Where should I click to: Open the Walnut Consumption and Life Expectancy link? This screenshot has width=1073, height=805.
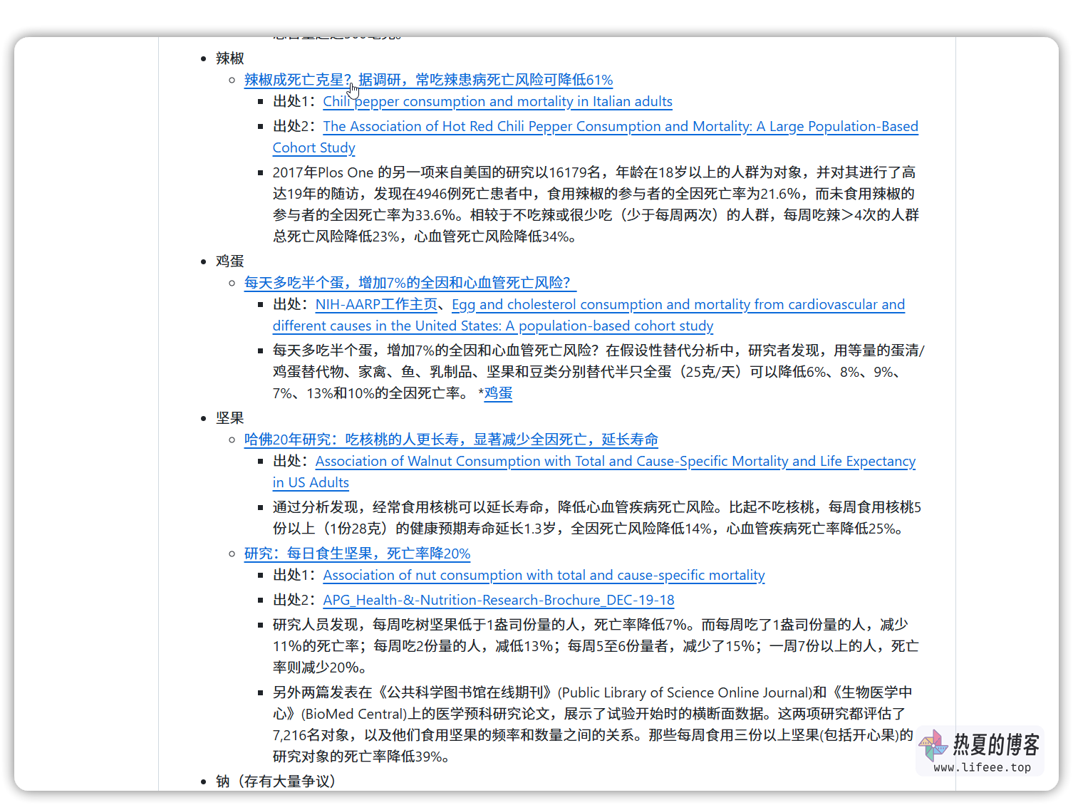(615, 462)
